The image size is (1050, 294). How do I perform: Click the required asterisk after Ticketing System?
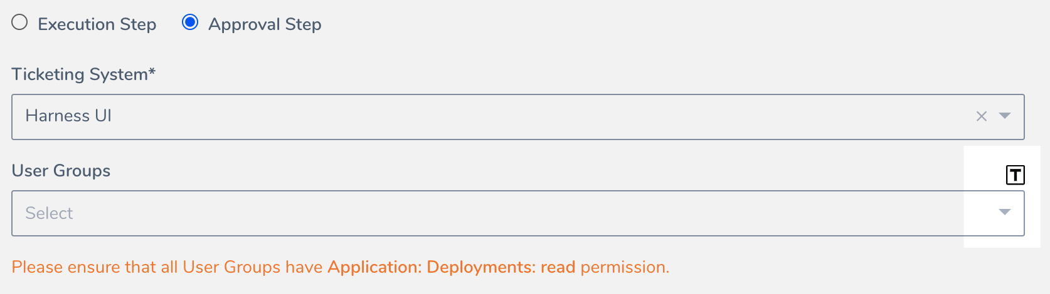click(x=152, y=72)
